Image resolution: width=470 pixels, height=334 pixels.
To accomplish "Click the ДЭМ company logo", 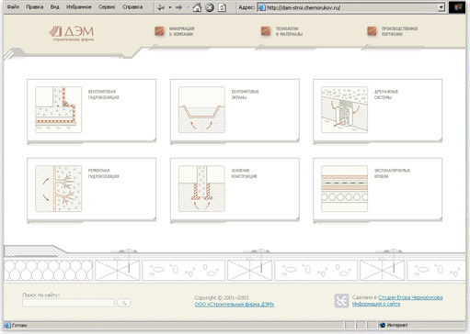I will (72, 33).
